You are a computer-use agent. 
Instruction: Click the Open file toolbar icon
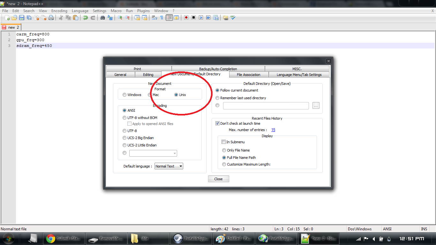pos(14,18)
